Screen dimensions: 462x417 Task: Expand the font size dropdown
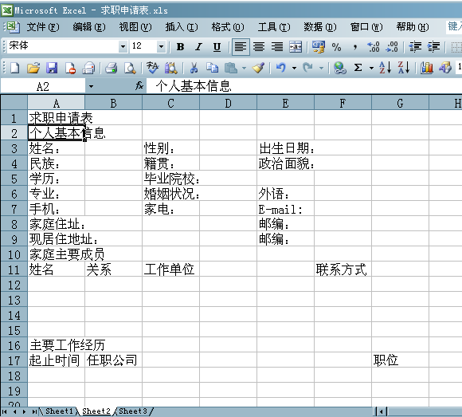[161, 46]
